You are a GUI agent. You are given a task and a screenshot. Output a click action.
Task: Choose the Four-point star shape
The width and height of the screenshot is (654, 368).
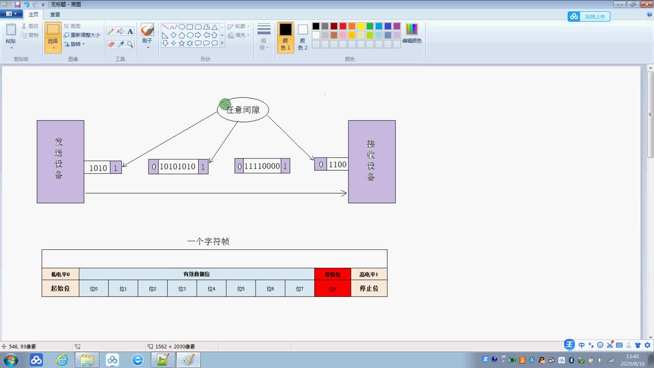[174, 43]
